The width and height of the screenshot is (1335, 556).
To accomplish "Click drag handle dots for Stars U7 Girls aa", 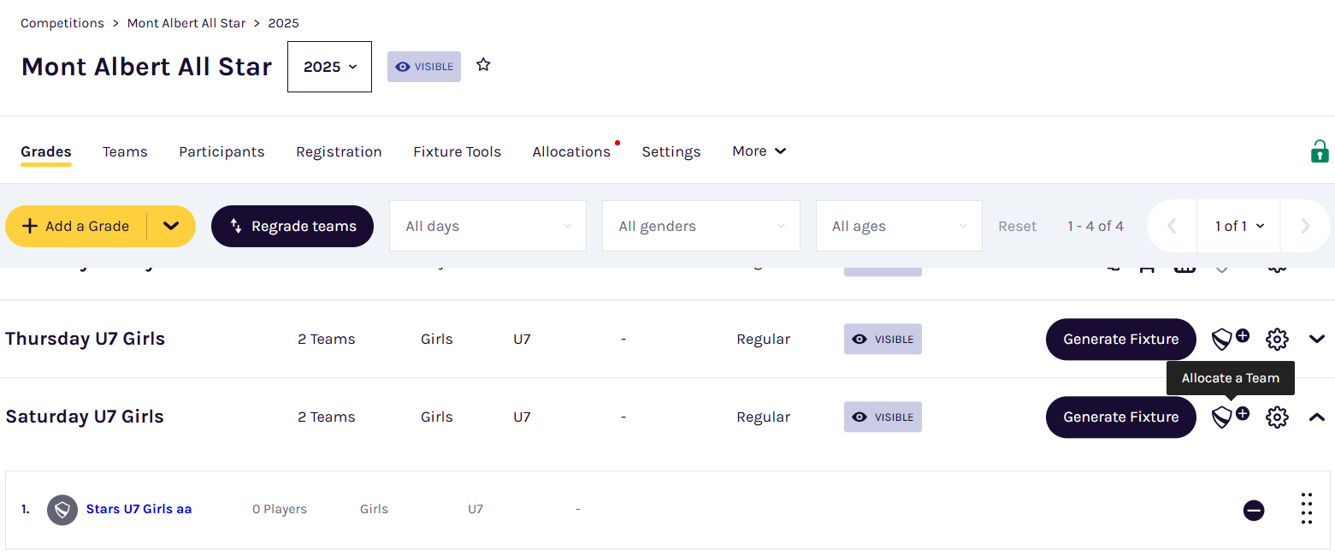I will (1306, 508).
